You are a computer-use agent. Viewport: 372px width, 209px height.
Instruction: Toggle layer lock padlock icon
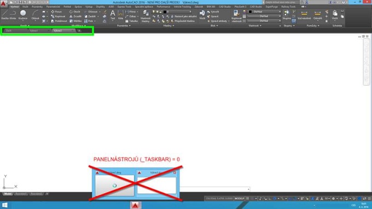coord(161,11)
